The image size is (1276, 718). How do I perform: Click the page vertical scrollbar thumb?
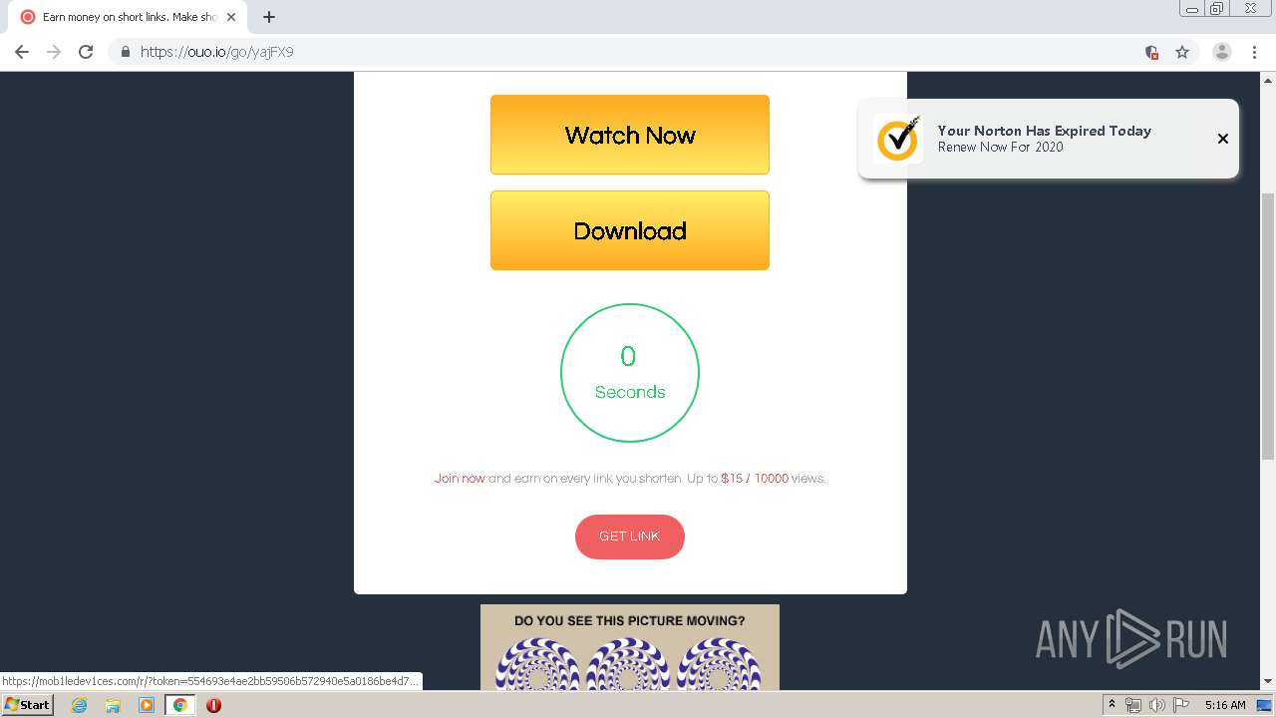1268,324
